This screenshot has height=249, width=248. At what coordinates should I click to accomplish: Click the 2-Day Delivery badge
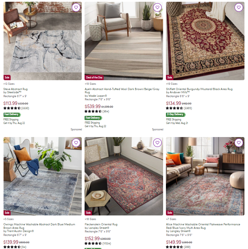[x=176, y=114]
